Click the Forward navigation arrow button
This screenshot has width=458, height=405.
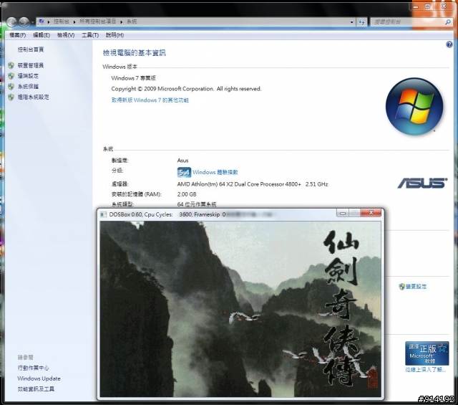tap(24, 22)
